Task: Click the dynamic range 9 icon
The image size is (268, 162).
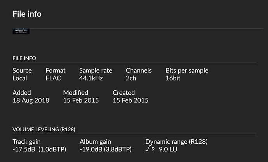Action: tap(150, 149)
